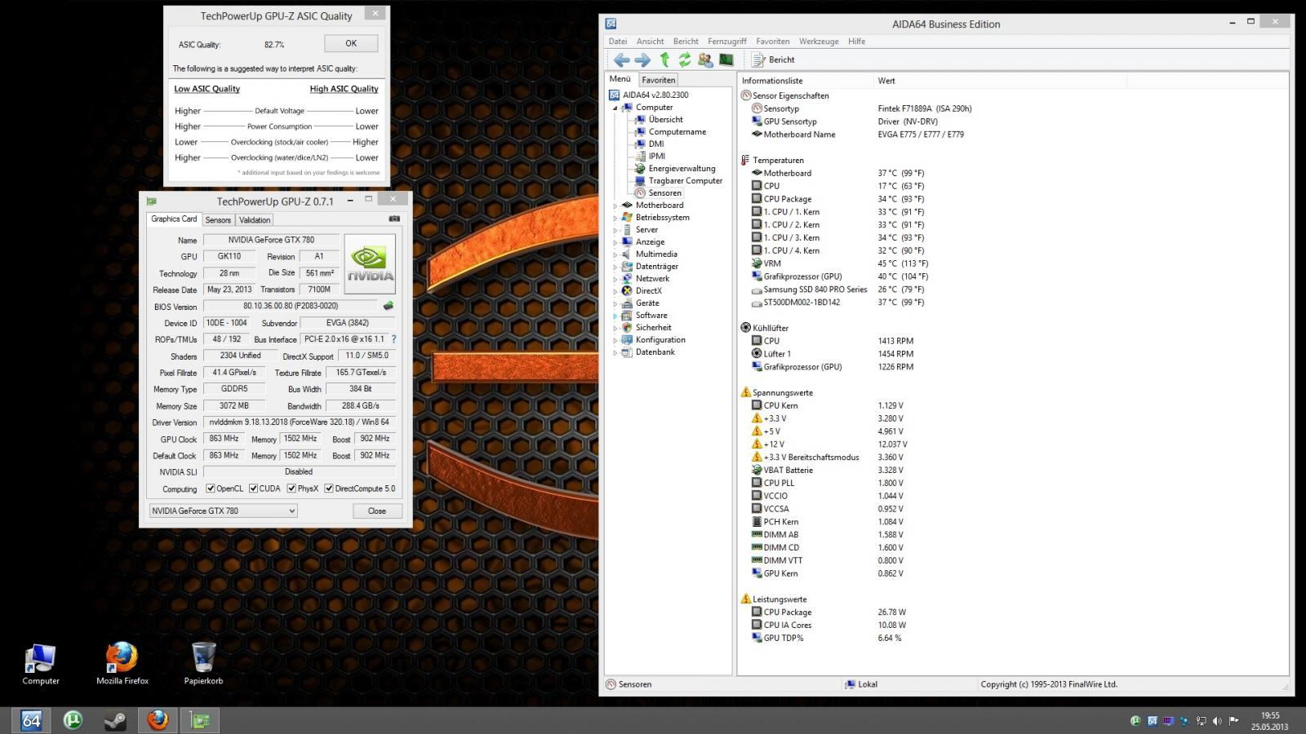Expand the Konfiguration tree node
The image size is (1306, 734).
click(x=615, y=340)
